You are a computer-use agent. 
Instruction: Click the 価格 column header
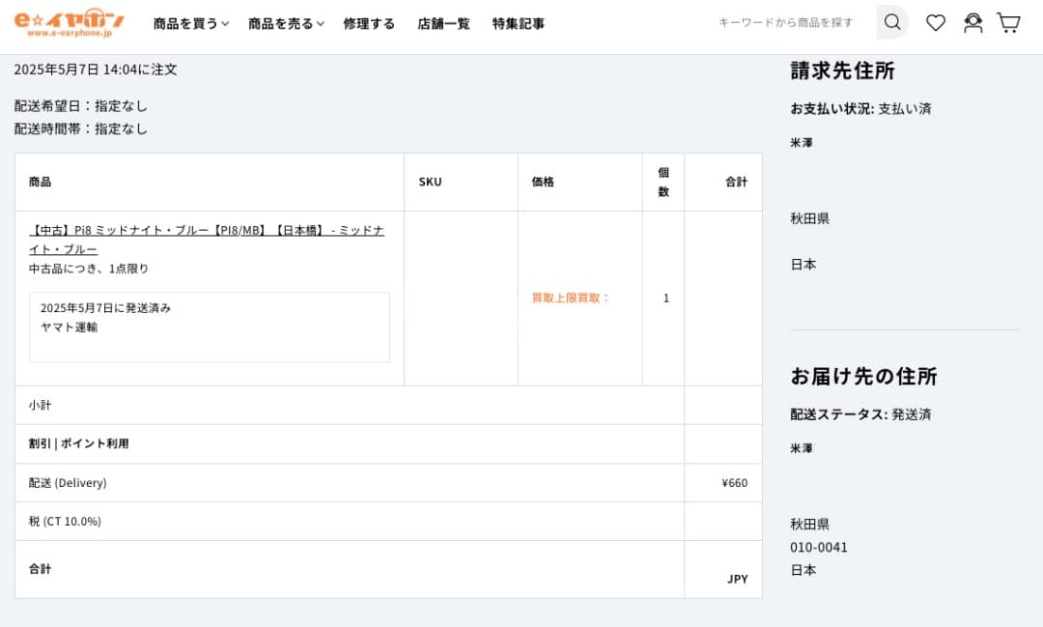543,182
